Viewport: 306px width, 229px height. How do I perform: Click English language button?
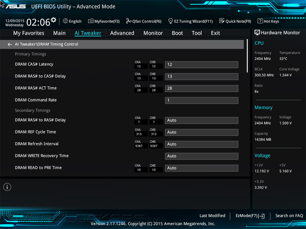75,21
